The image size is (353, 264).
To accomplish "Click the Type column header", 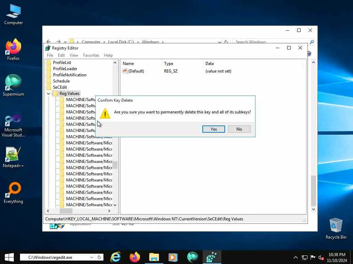I will pyautogui.click(x=169, y=64).
